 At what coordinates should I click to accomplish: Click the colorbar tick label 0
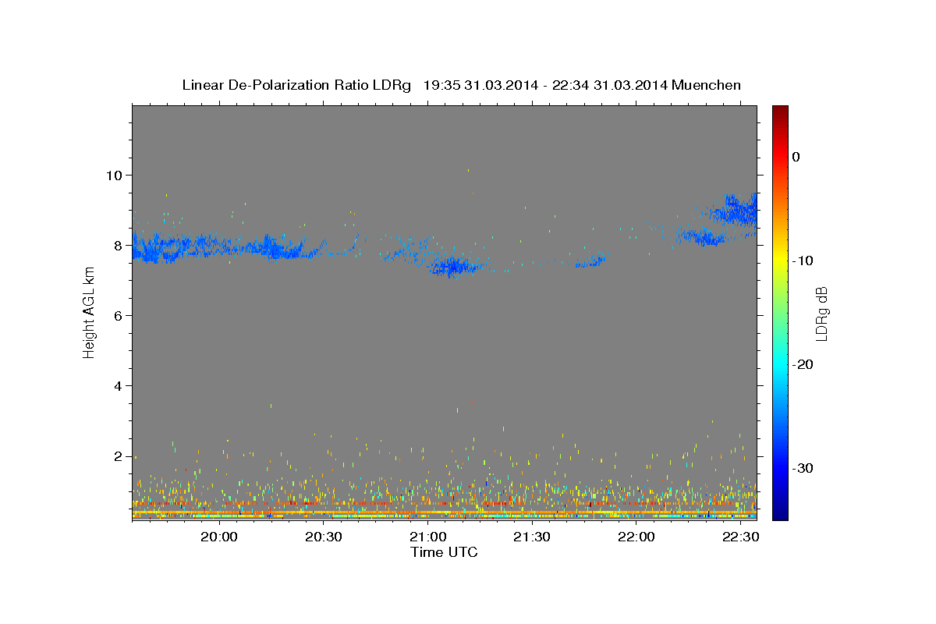tap(796, 157)
